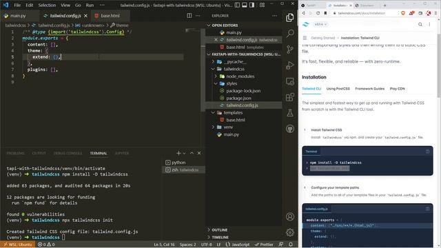The width and height of the screenshot is (441, 248).
Task: Open the Go menu
Action: 78,5
